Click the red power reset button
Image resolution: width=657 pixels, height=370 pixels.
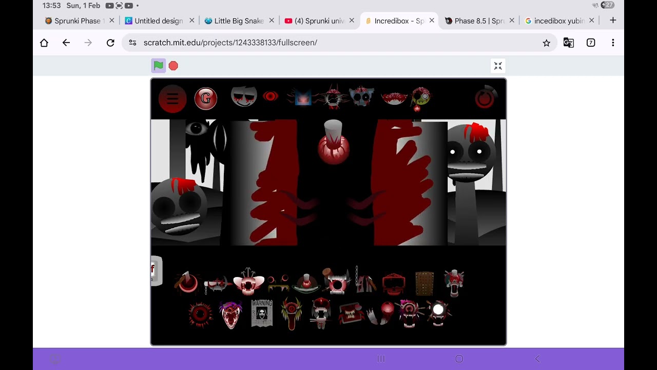pos(485,98)
